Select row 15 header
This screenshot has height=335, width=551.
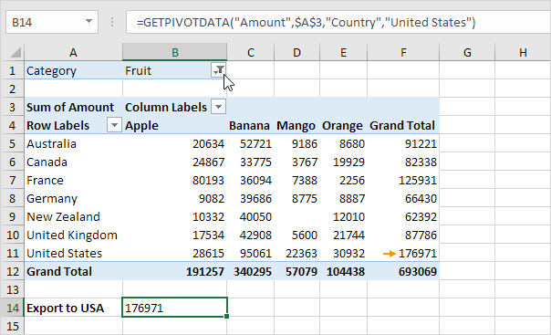(12, 326)
